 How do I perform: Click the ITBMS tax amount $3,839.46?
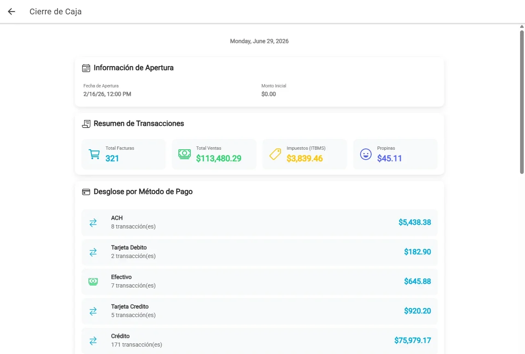pos(305,158)
